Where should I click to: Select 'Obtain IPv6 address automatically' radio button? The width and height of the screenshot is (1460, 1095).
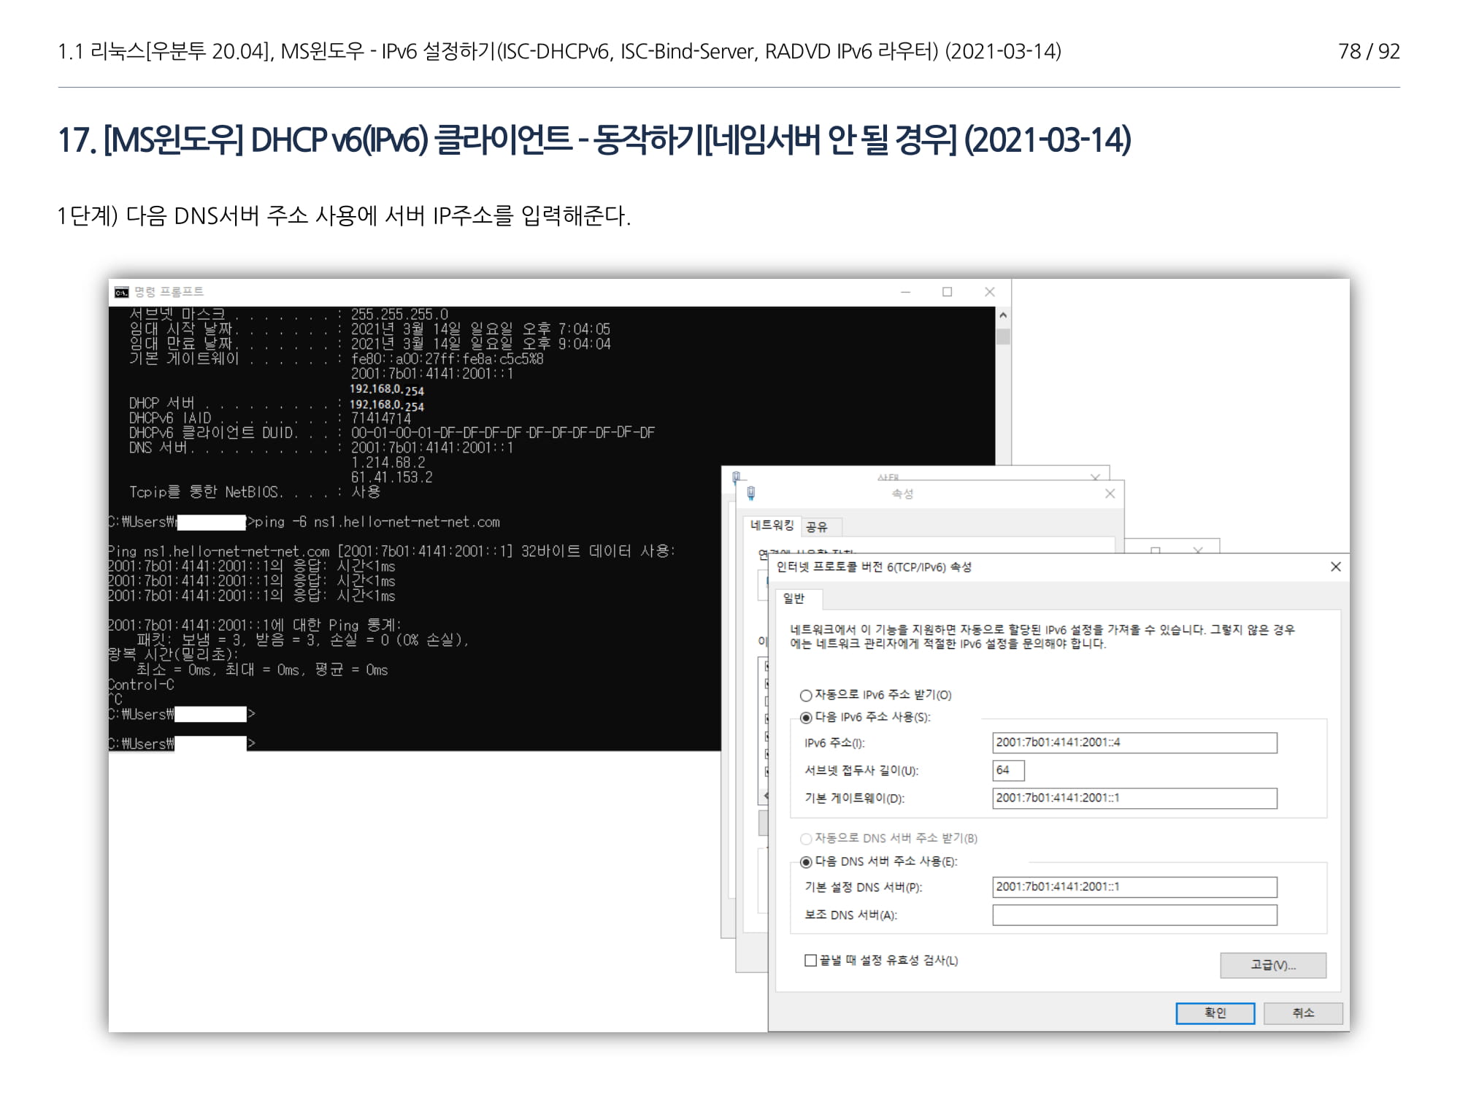point(806,695)
